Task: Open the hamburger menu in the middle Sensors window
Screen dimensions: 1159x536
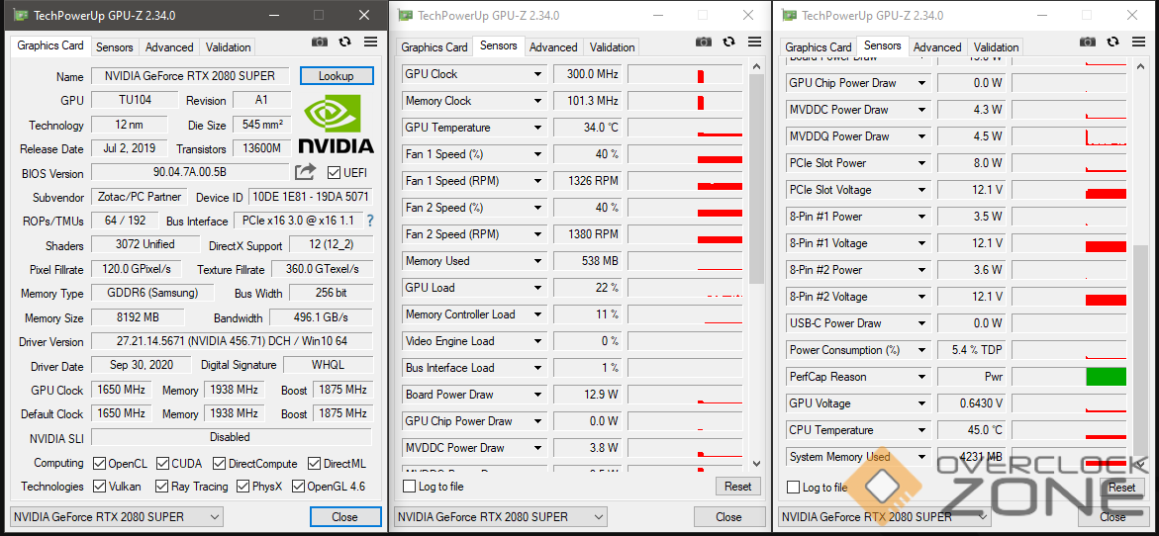Action: coord(754,43)
